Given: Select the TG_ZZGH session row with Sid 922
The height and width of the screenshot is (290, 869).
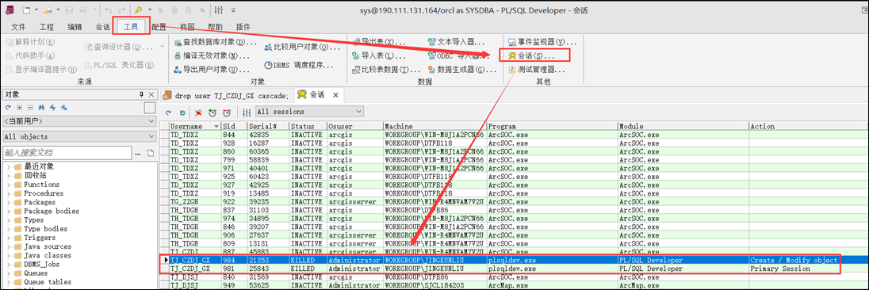Looking at the screenshot, I should coord(515,202).
